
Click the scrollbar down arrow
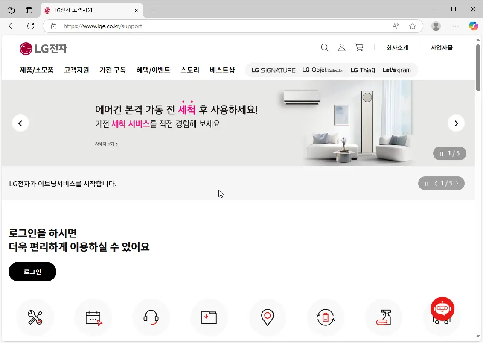tap(478, 336)
